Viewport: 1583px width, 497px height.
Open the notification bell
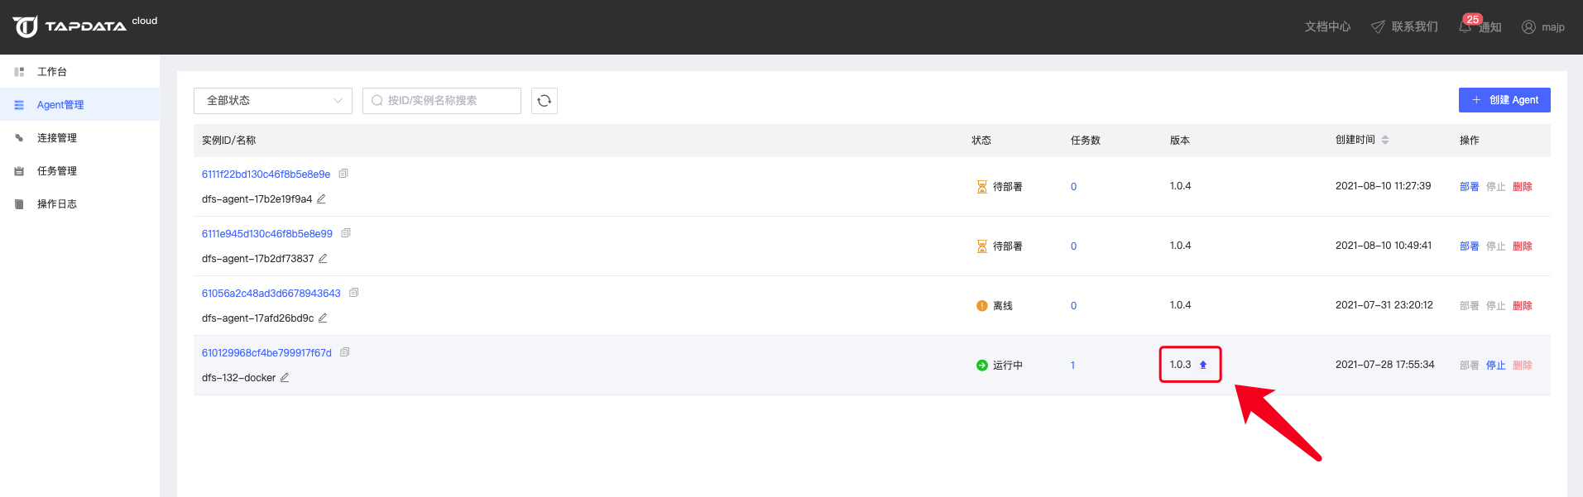pos(1465,26)
